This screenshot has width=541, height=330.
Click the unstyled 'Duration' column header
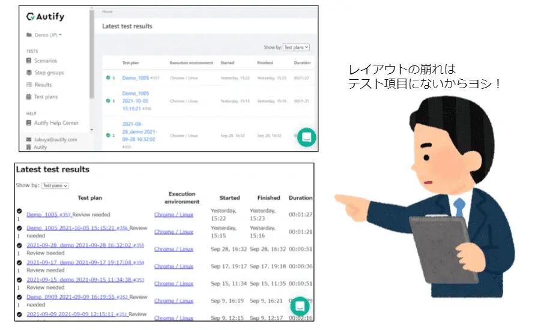click(300, 198)
